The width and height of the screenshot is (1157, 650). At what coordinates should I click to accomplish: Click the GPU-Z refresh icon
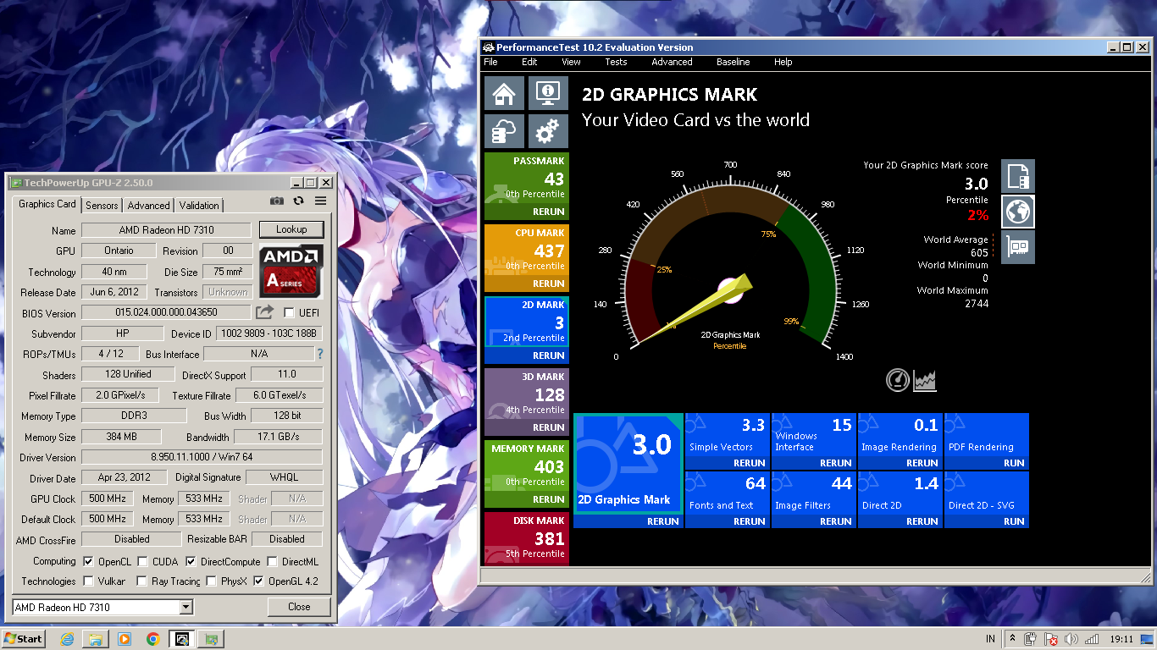tap(298, 201)
